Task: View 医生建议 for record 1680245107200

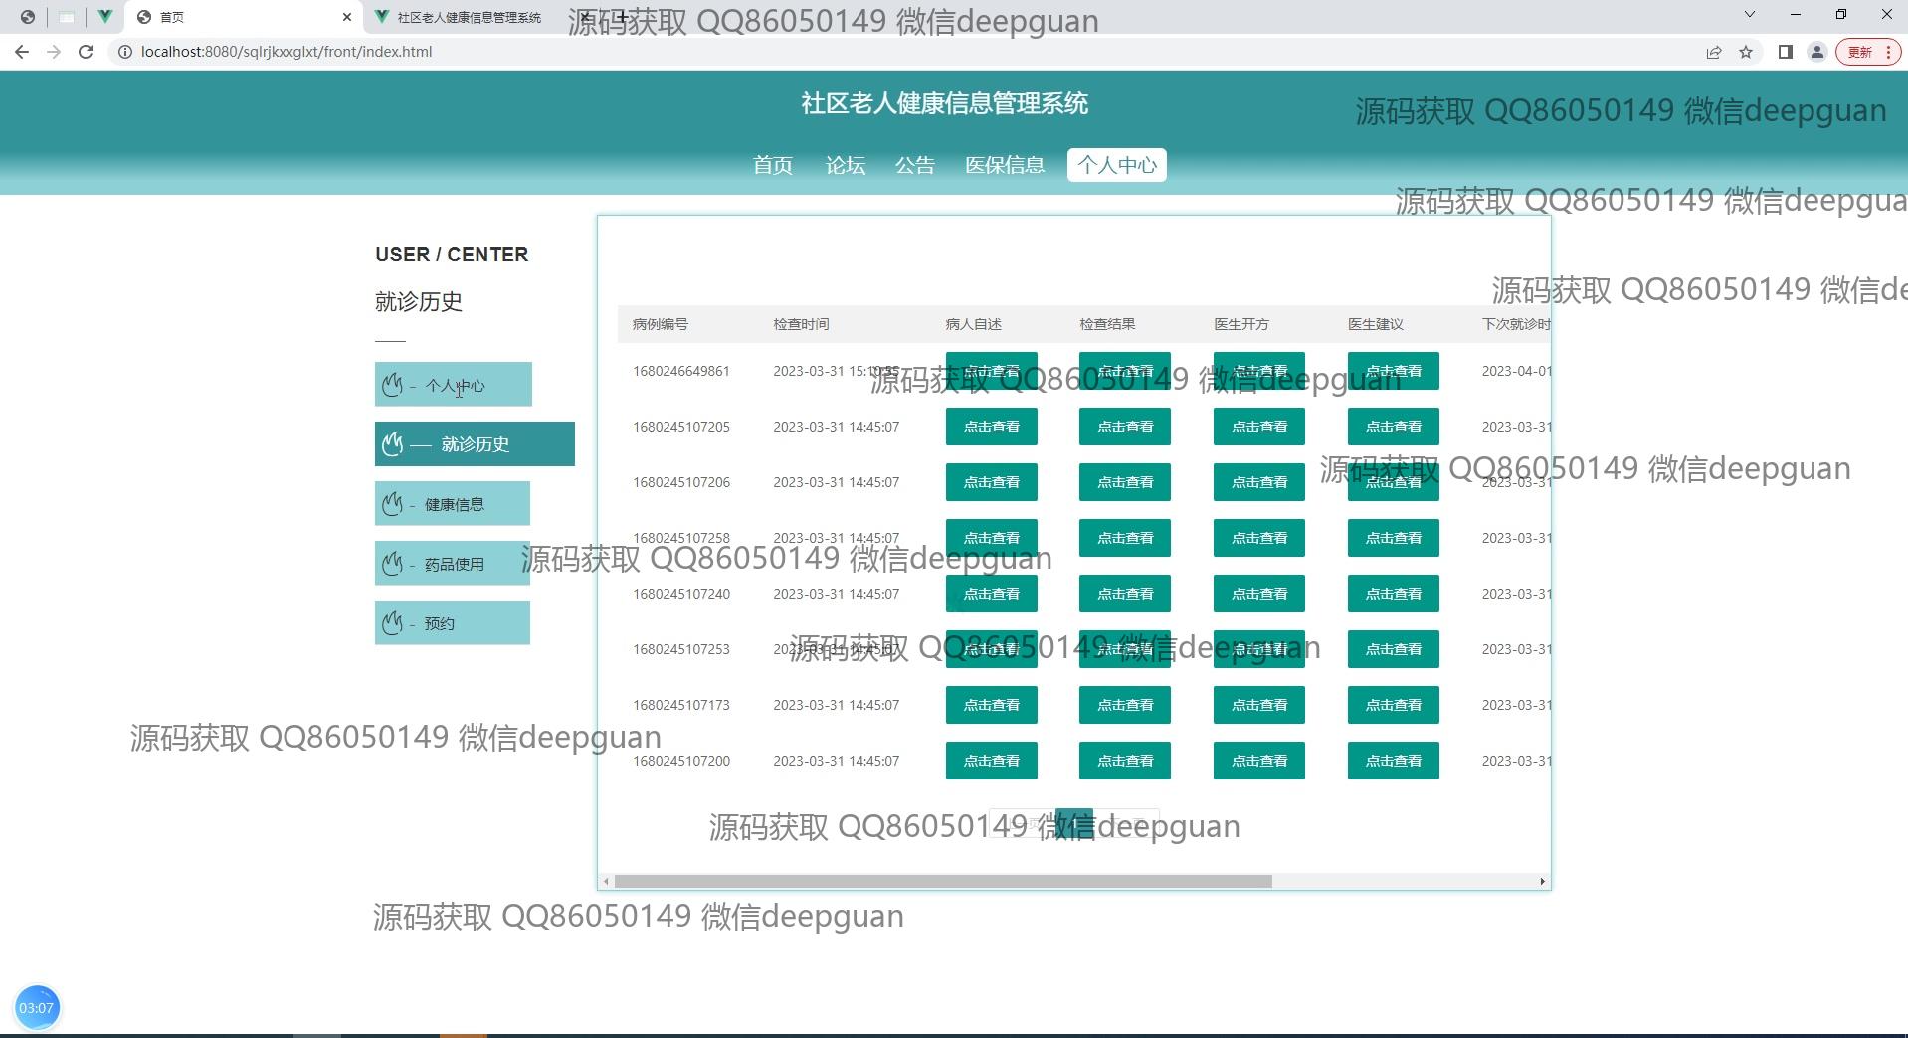Action: [1393, 761]
